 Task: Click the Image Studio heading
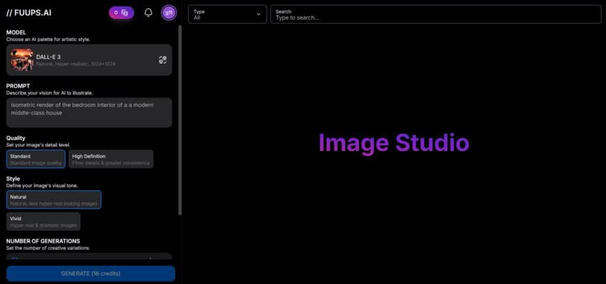(x=394, y=142)
